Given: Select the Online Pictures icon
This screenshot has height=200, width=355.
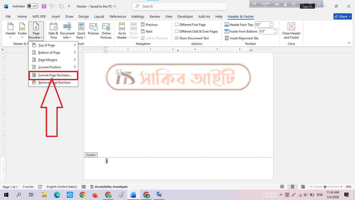Looking at the screenshot, I should [x=106, y=27].
